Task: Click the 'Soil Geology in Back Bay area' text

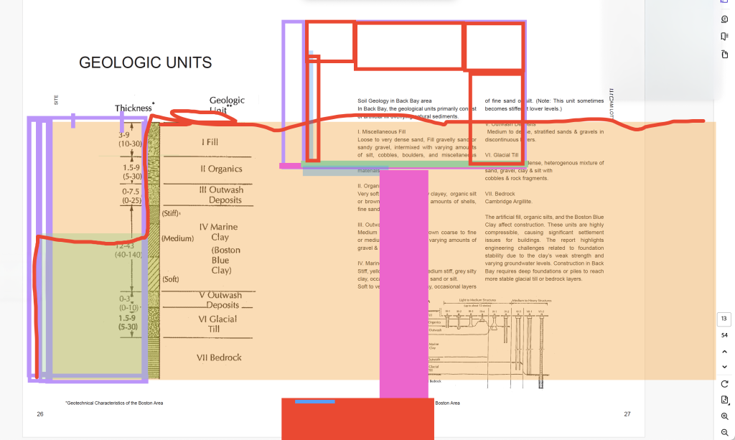Action: point(394,101)
